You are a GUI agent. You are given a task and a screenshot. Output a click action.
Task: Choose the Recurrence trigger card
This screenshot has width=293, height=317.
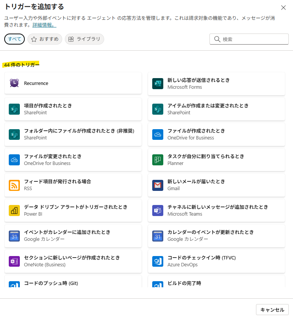73,83
